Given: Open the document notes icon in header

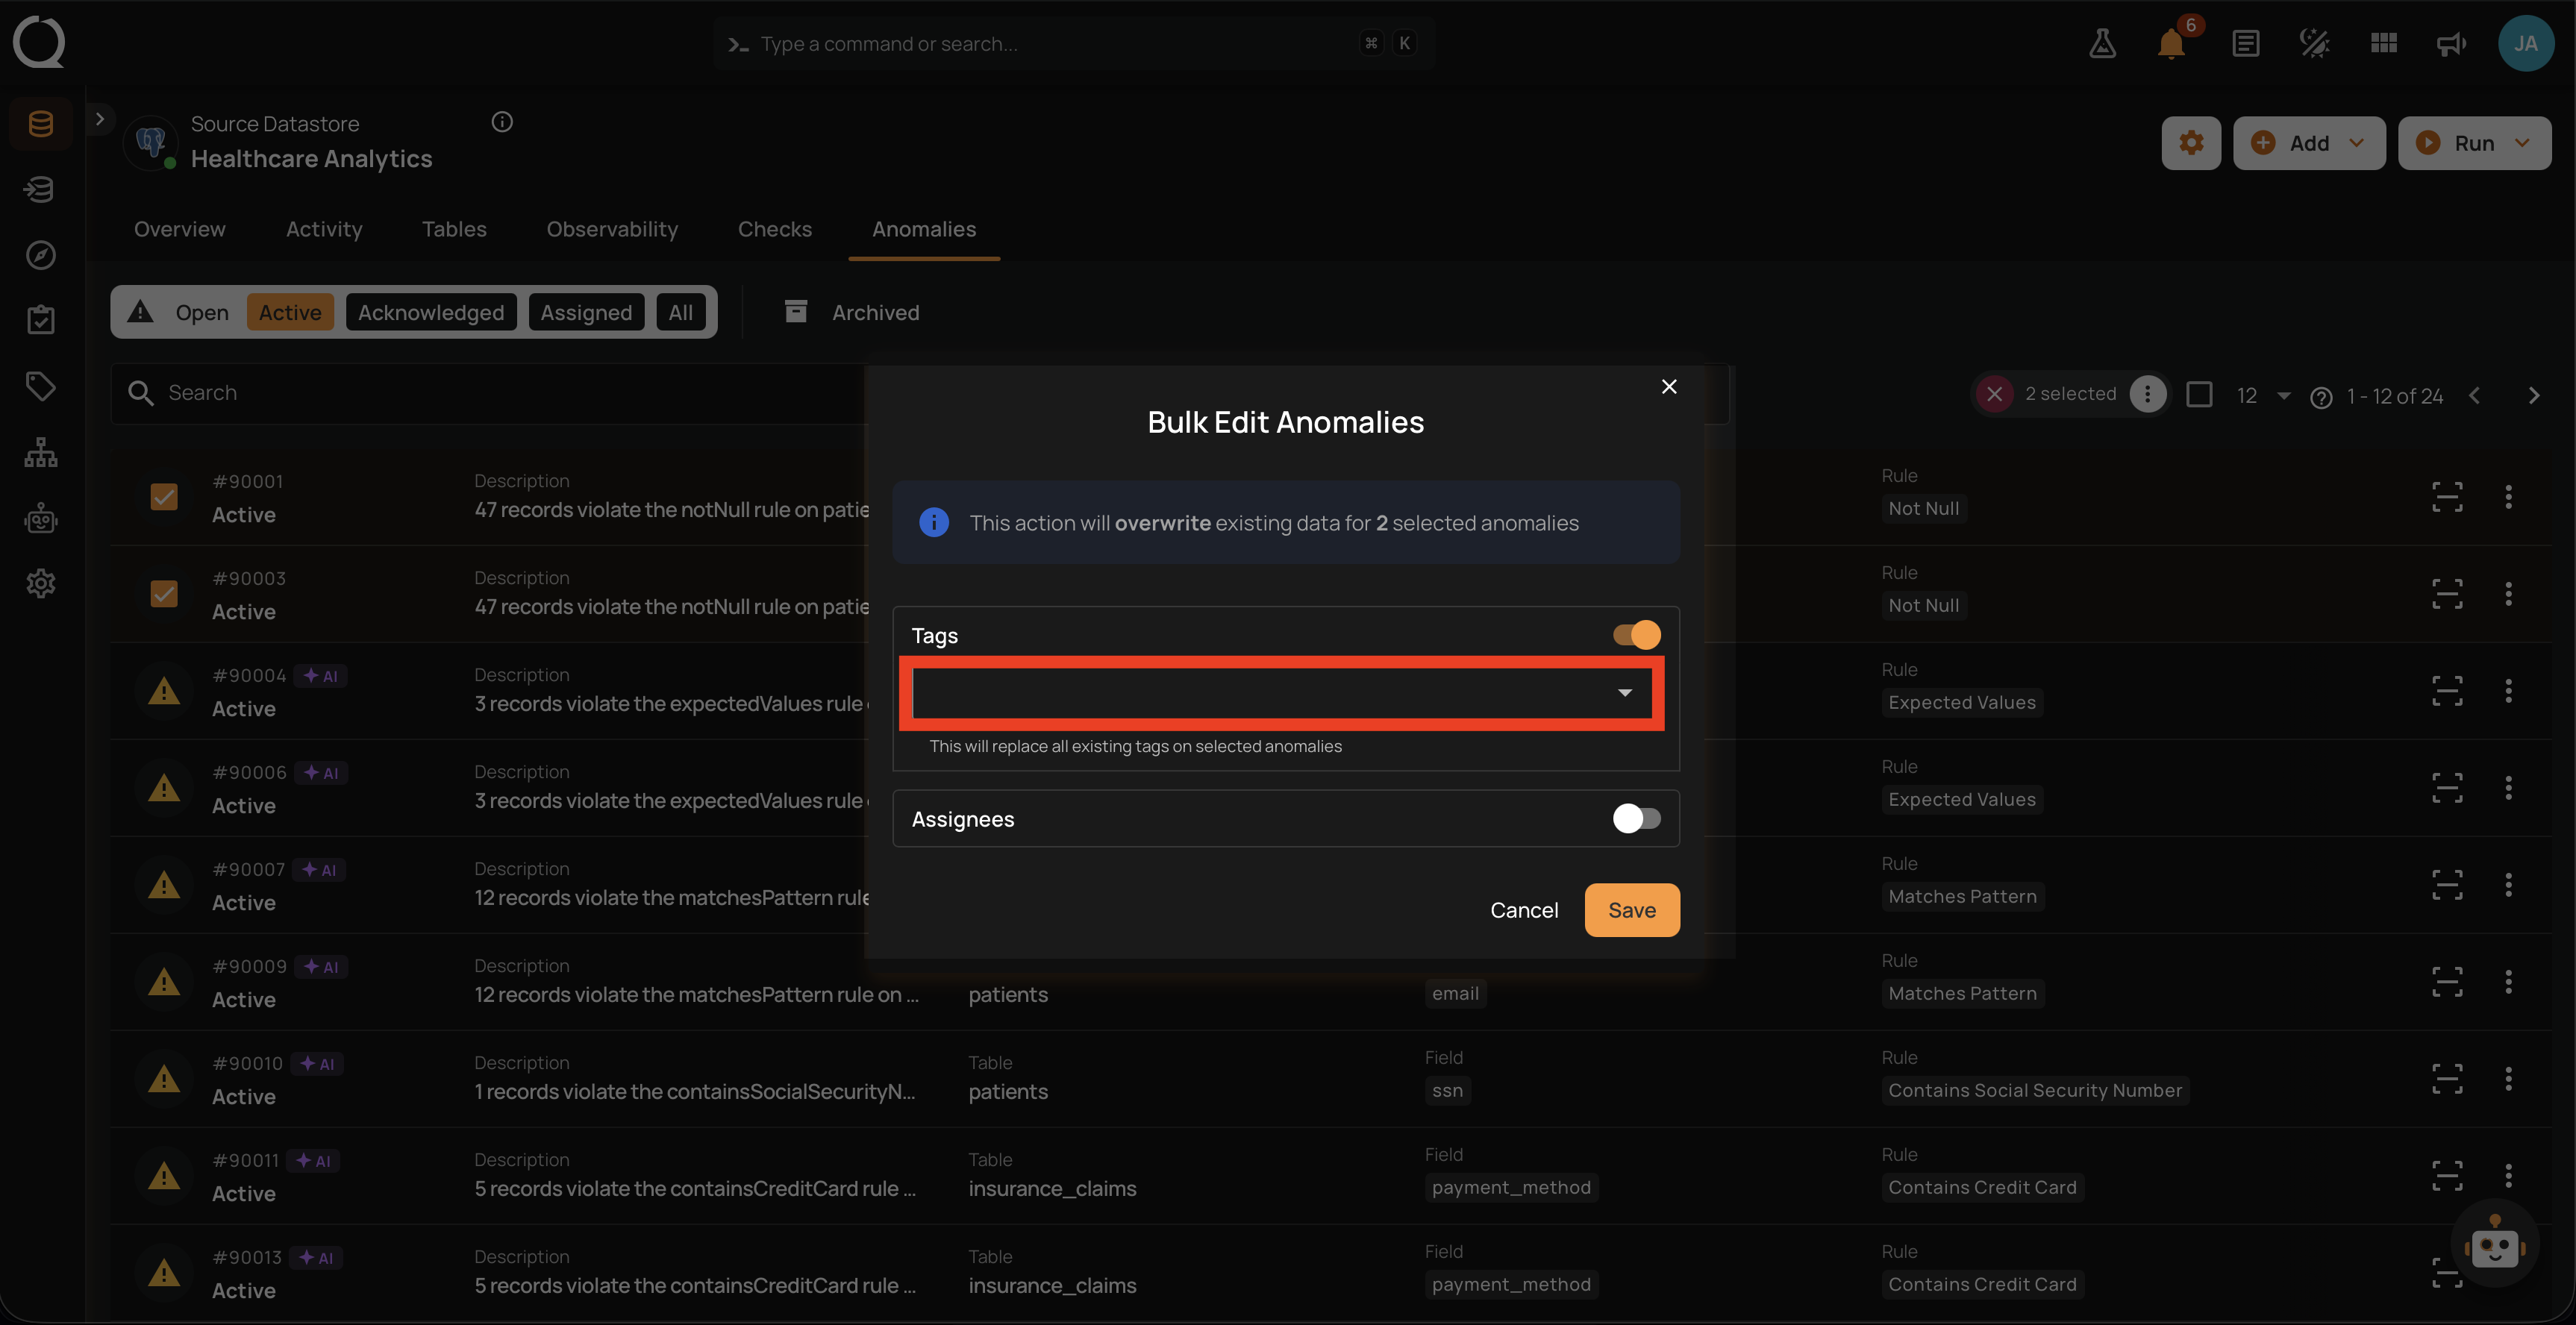Looking at the screenshot, I should point(2245,43).
